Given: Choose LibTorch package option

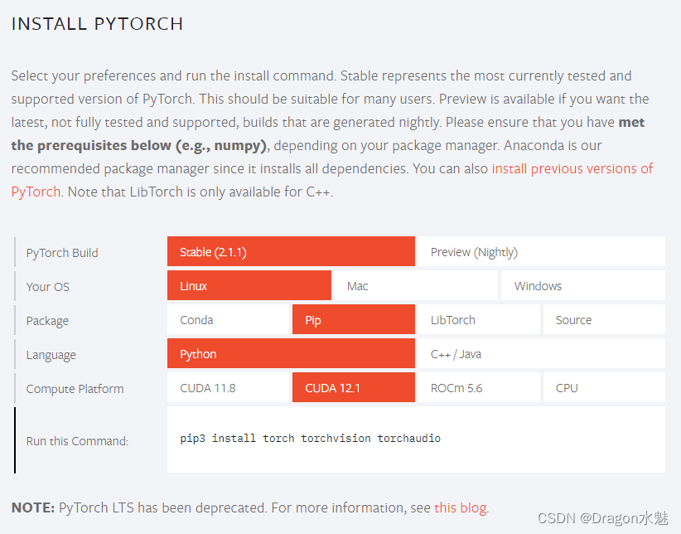Looking at the screenshot, I should click(x=479, y=320).
